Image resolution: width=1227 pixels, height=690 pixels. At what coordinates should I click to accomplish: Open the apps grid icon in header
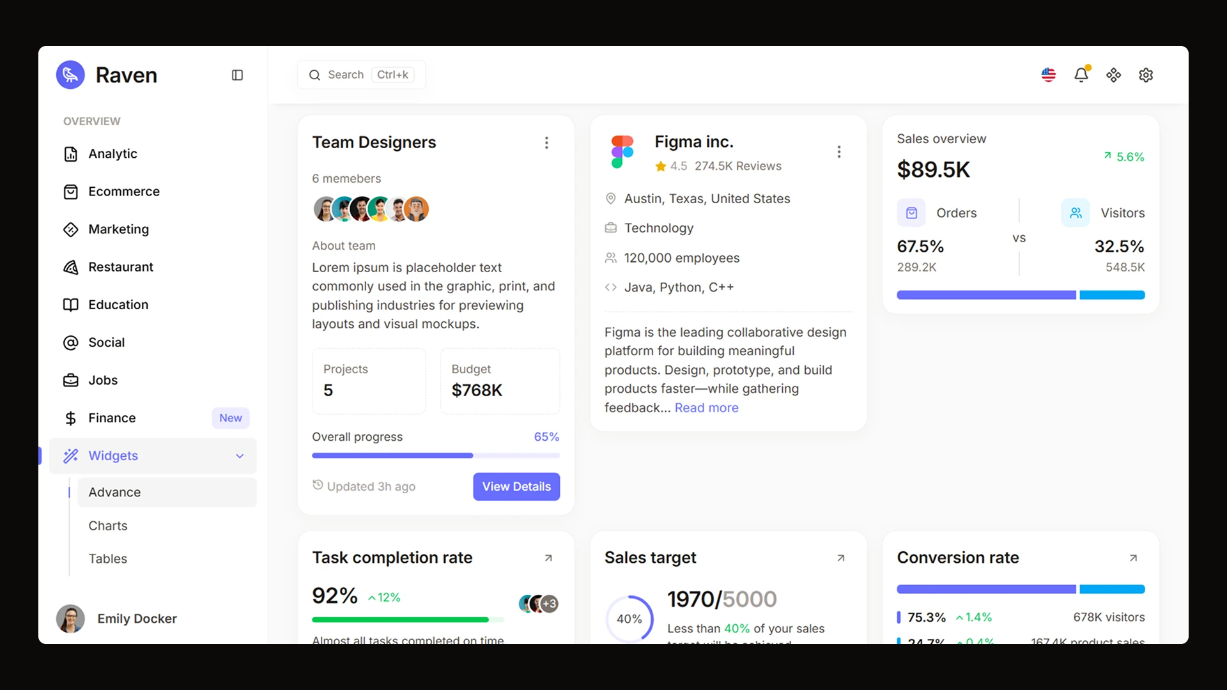point(1113,75)
